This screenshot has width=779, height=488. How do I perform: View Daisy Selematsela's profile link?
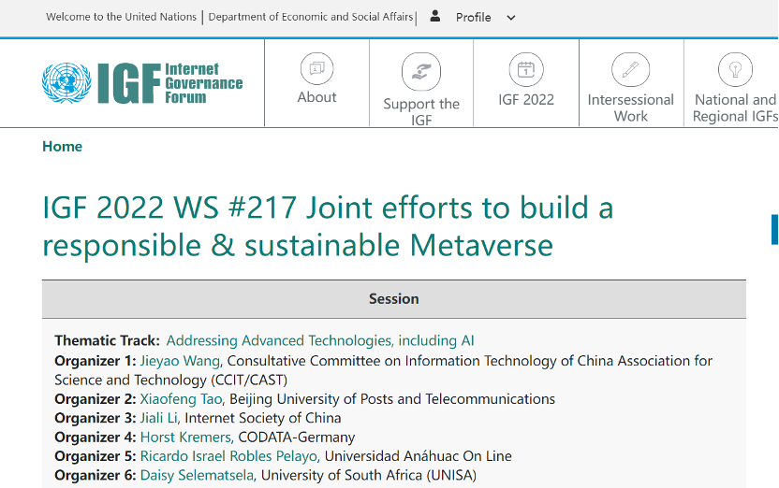[x=198, y=476]
